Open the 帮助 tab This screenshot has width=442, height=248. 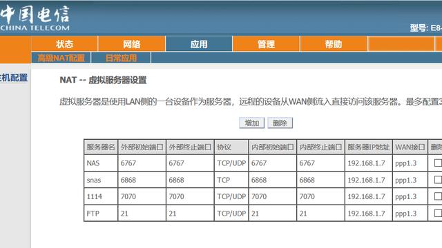coord(333,44)
